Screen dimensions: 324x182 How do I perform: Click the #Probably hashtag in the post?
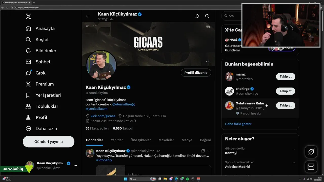click(104, 160)
